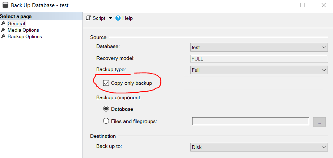
Task: Click the wrench icon beside General
Action: tap(3, 23)
